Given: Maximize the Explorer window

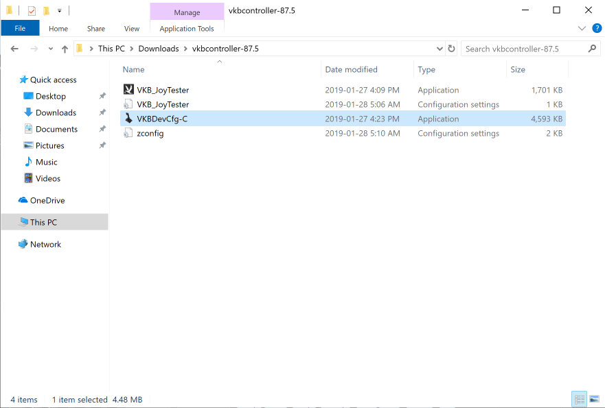Looking at the screenshot, I should (556, 10).
